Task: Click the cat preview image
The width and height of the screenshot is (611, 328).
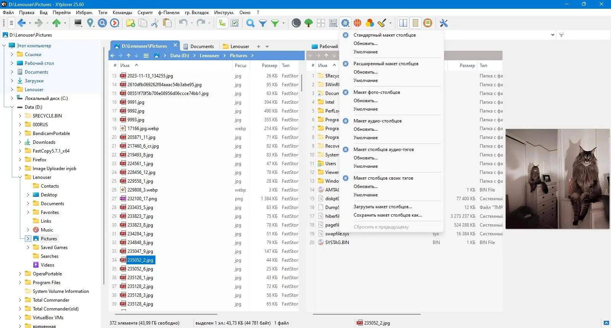Action: [558, 179]
